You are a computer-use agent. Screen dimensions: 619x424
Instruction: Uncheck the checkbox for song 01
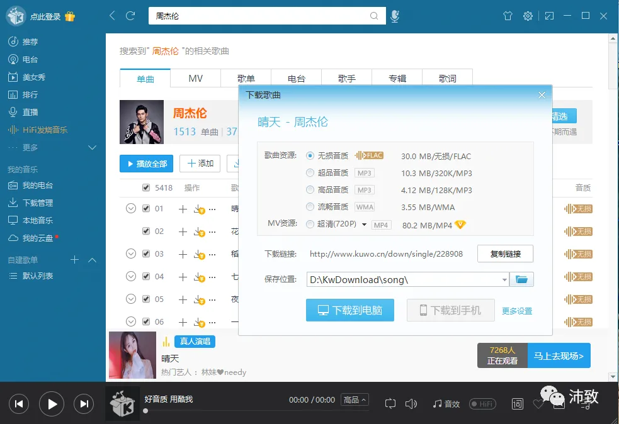click(x=146, y=208)
